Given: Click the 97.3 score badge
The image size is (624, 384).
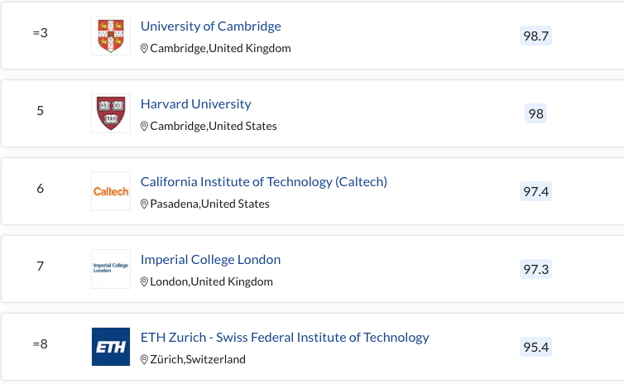Looking at the screenshot, I should pos(535,269).
